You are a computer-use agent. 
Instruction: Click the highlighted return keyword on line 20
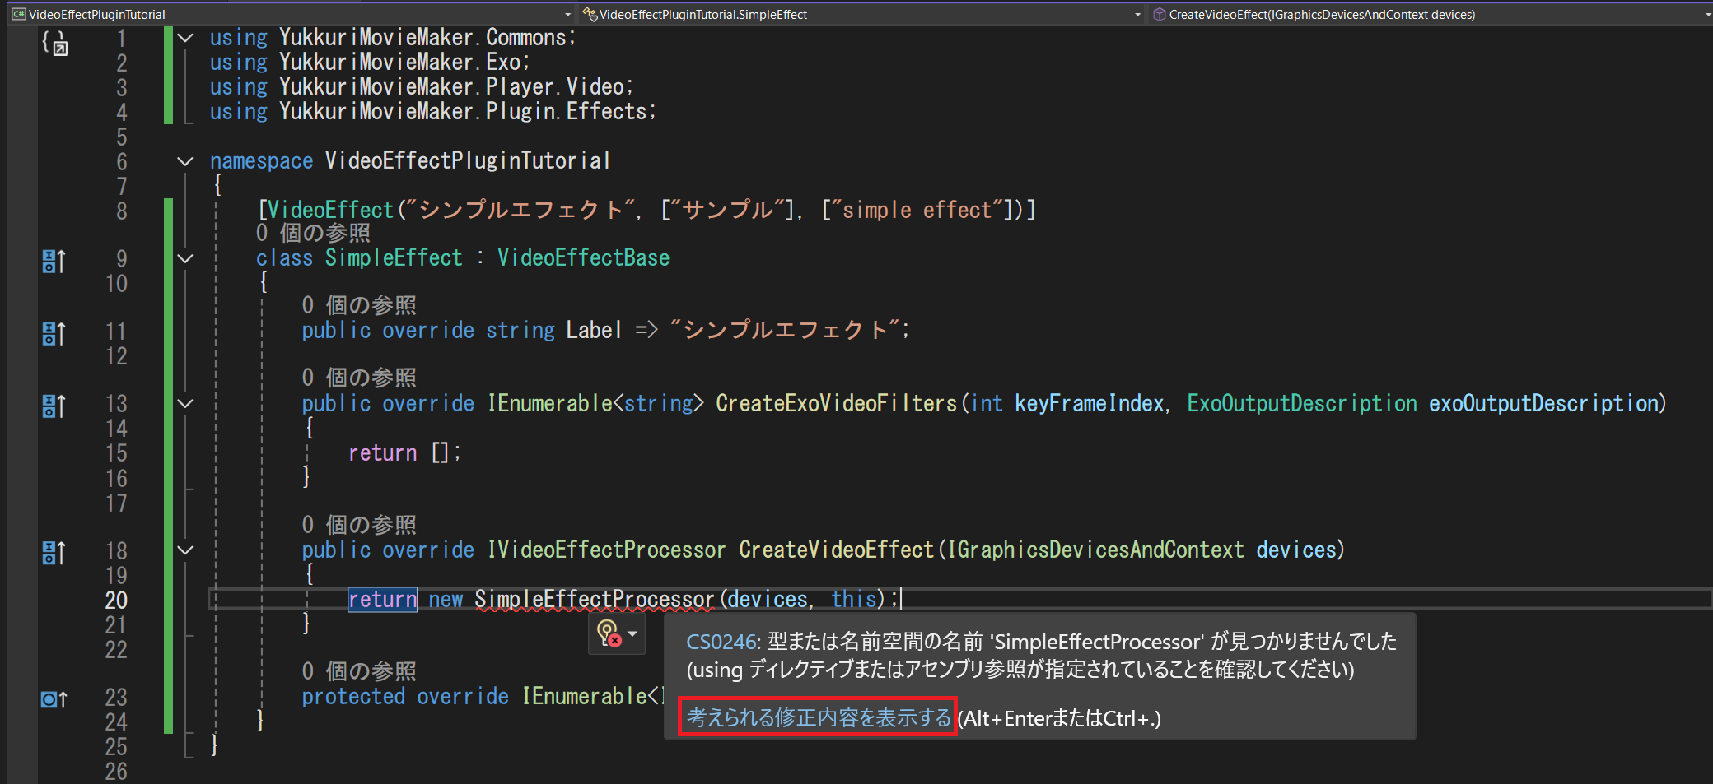(382, 599)
